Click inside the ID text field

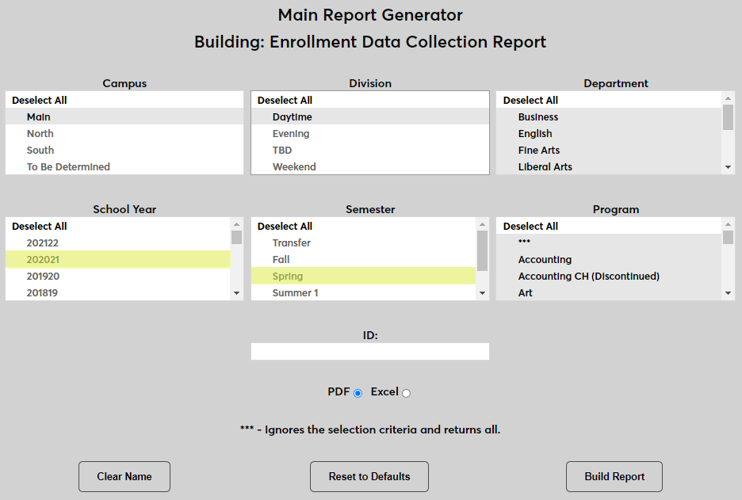pyautogui.click(x=369, y=351)
